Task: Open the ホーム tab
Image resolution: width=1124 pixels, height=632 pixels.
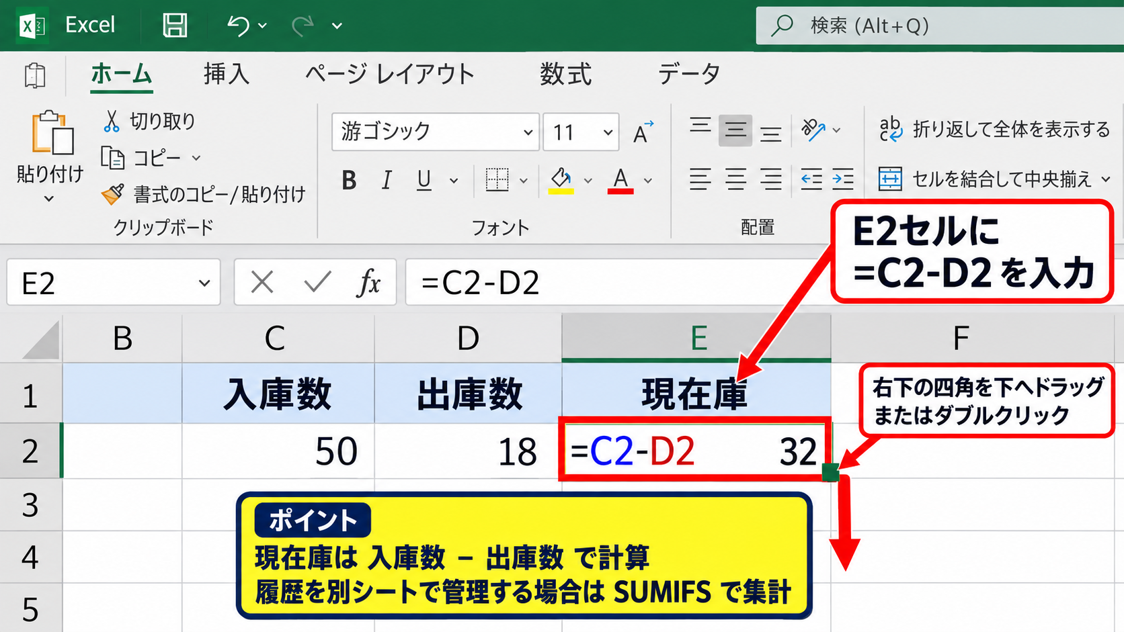Action: 122,73
